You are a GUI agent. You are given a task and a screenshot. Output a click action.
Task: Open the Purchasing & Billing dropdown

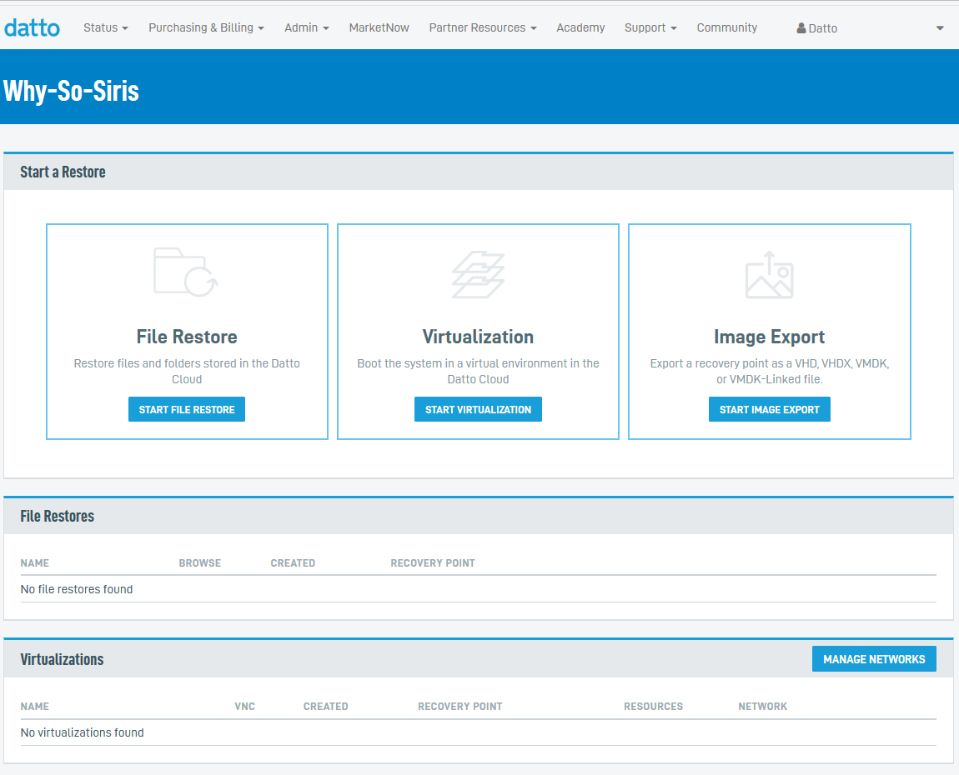[x=206, y=27]
